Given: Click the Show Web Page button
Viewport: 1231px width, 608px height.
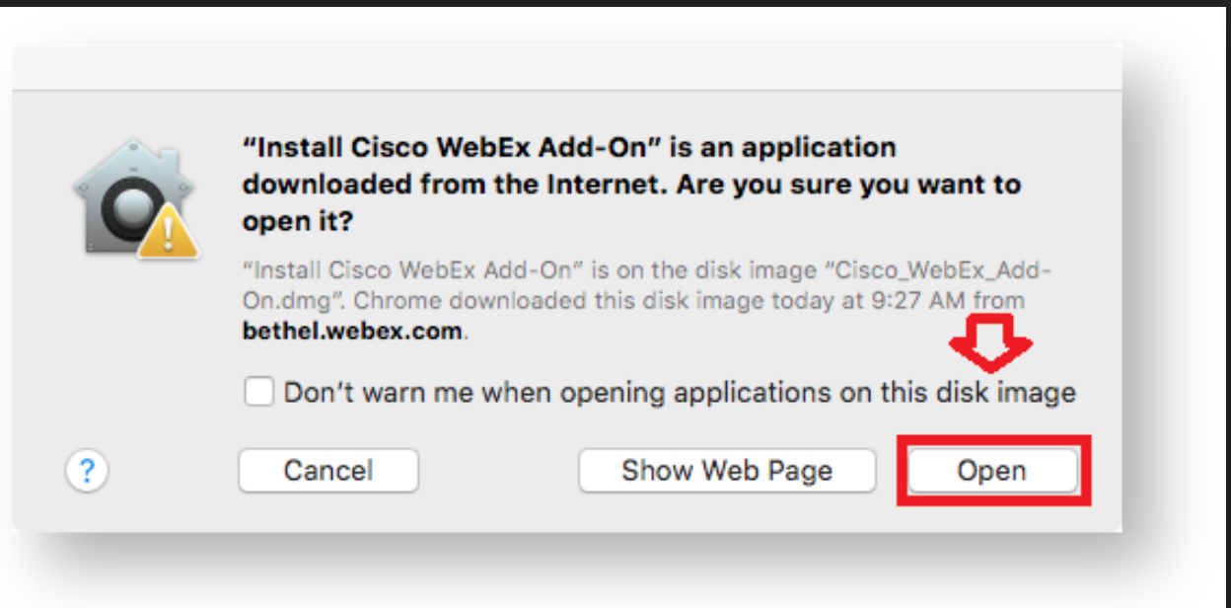Looking at the screenshot, I should (727, 471).
